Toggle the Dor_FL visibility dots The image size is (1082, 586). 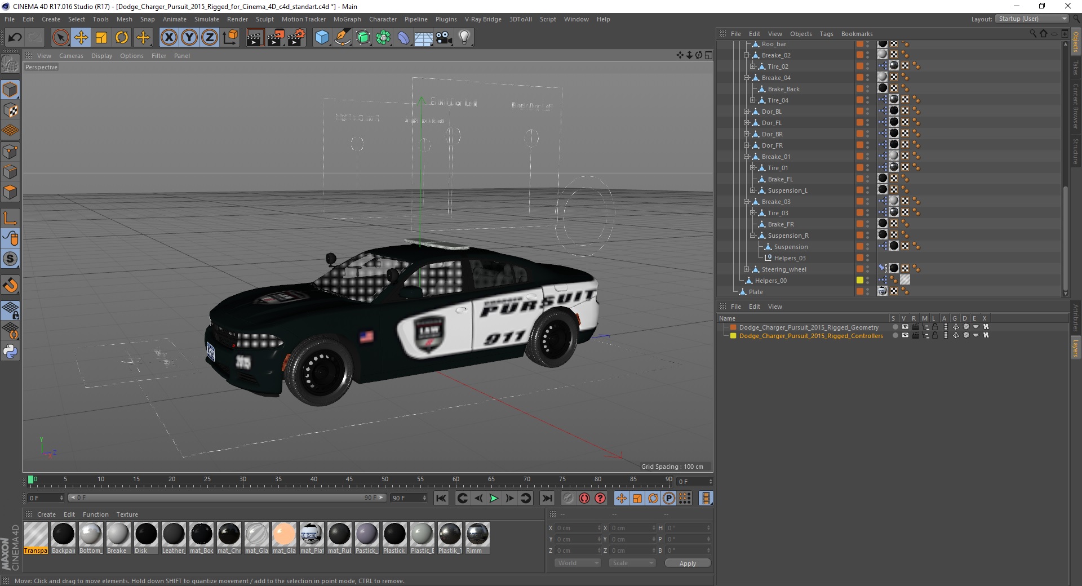coord(868,123)
